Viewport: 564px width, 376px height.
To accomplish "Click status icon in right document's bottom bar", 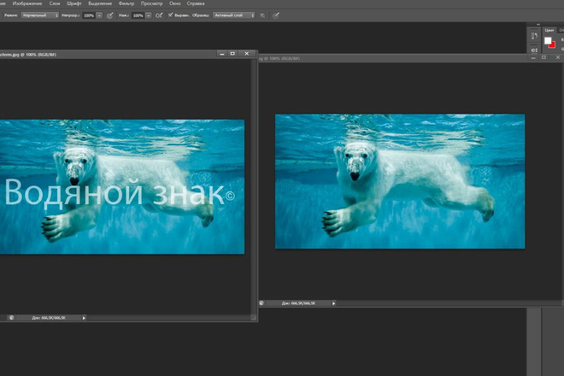I will [261, 303].
